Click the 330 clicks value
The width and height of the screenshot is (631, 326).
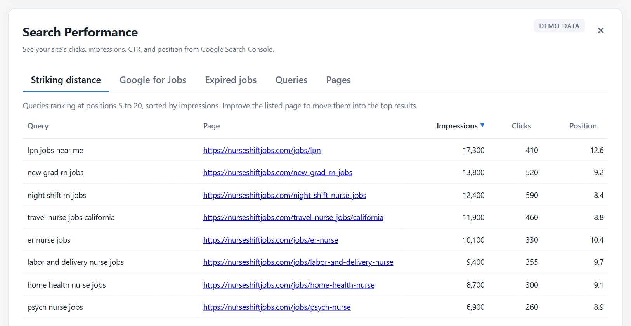click(532, 240)
